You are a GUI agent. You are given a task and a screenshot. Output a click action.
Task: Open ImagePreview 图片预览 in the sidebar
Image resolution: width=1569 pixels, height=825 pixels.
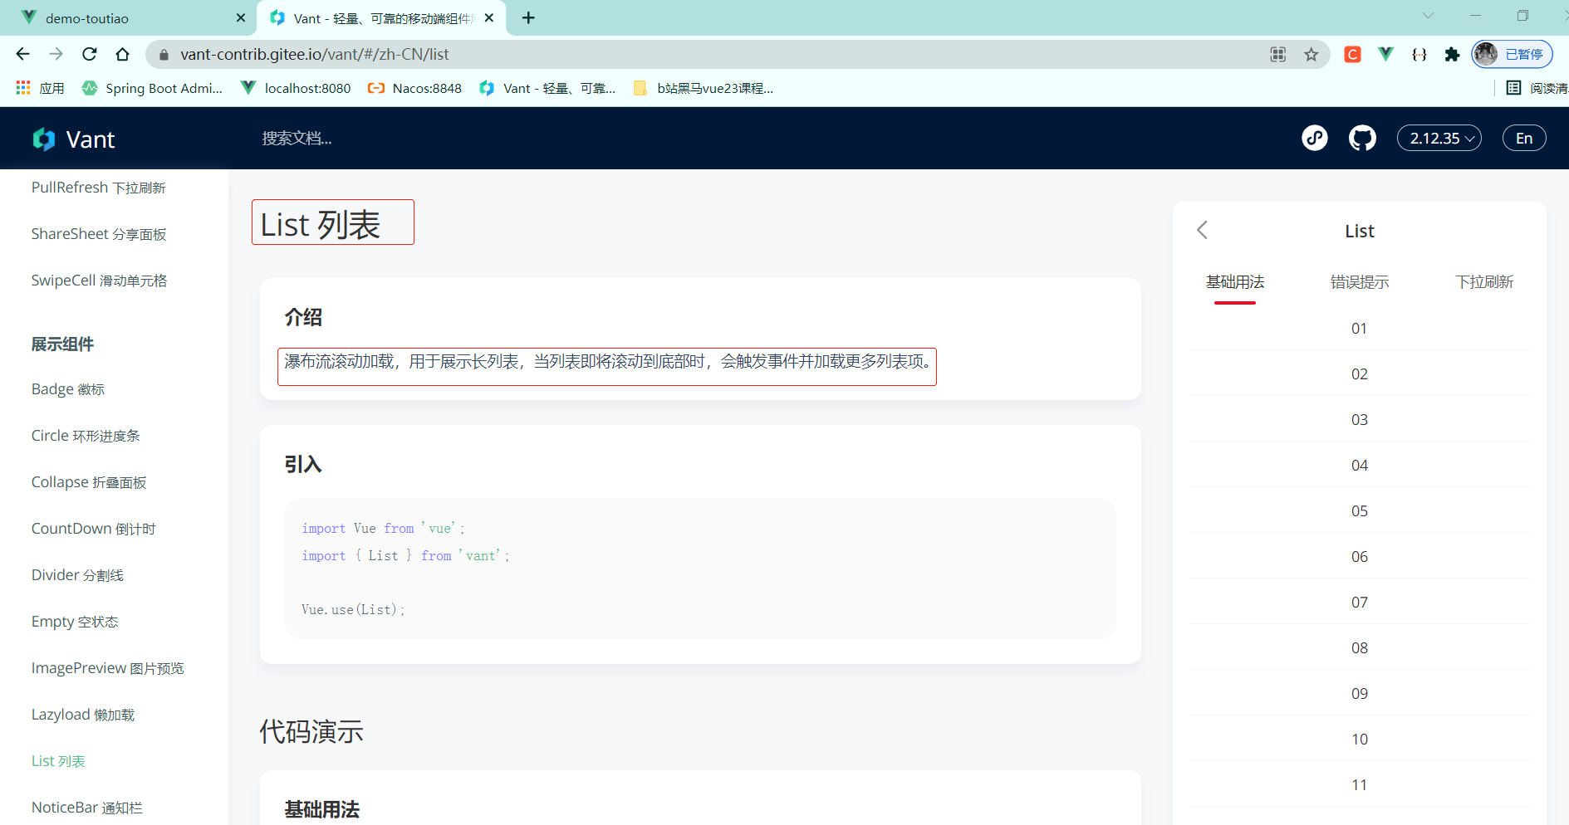(x=108, y=668)
